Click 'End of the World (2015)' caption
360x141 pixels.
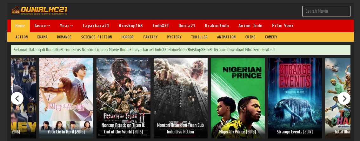(123, 132)
